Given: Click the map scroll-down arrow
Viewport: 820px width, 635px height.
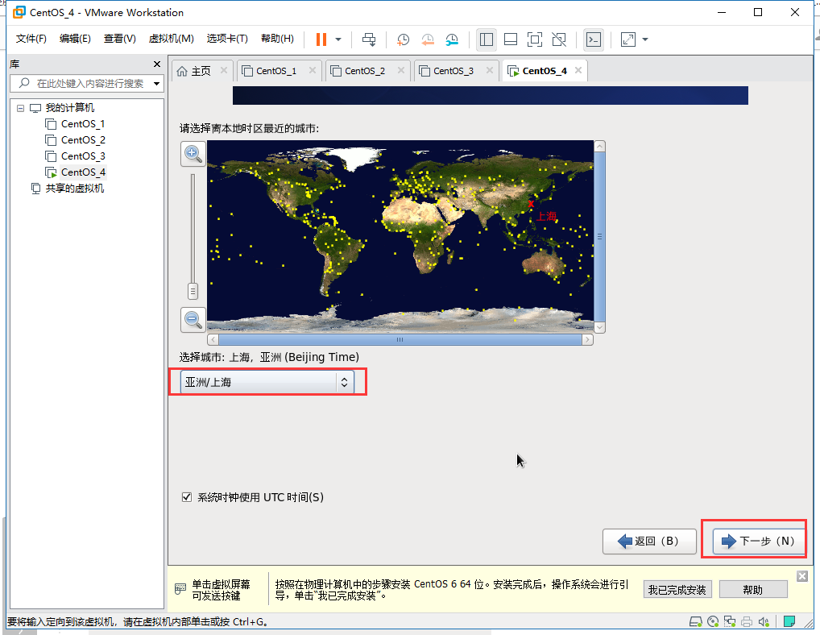Looking at the screenshot, I should [600, 327].
